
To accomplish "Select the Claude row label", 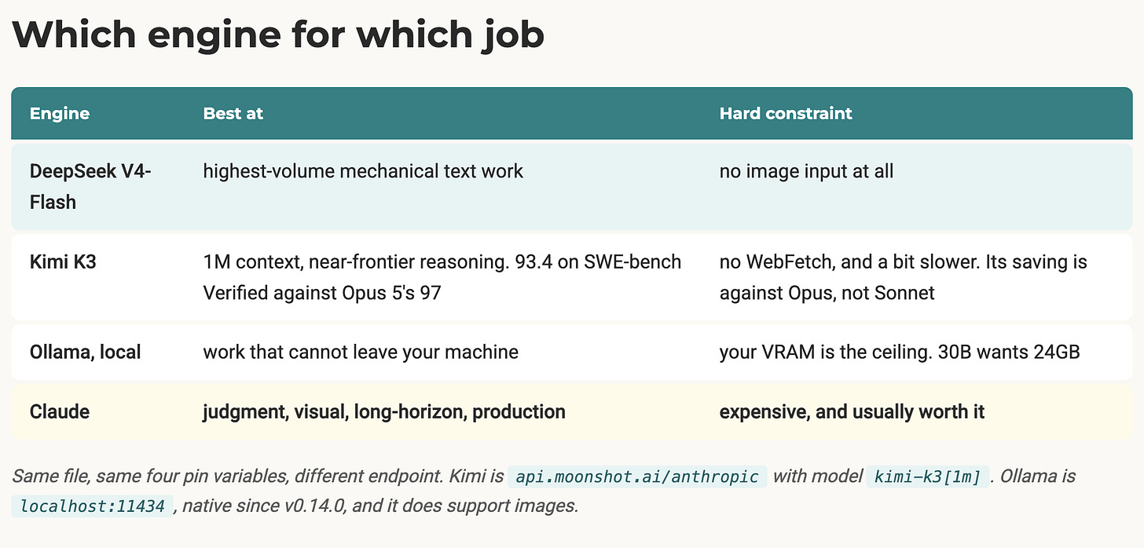I will click(x=59, y=411).
